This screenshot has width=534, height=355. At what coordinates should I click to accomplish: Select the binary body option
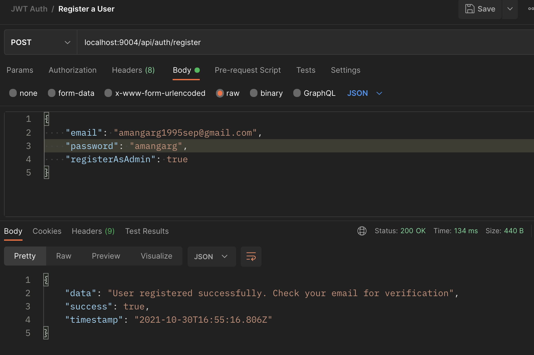pyautogui.click(x=266, y=93)
